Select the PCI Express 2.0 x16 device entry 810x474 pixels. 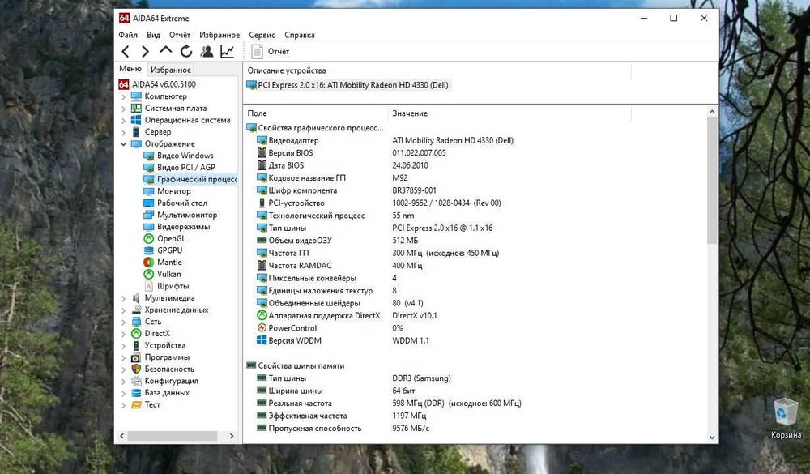(347, 85)
